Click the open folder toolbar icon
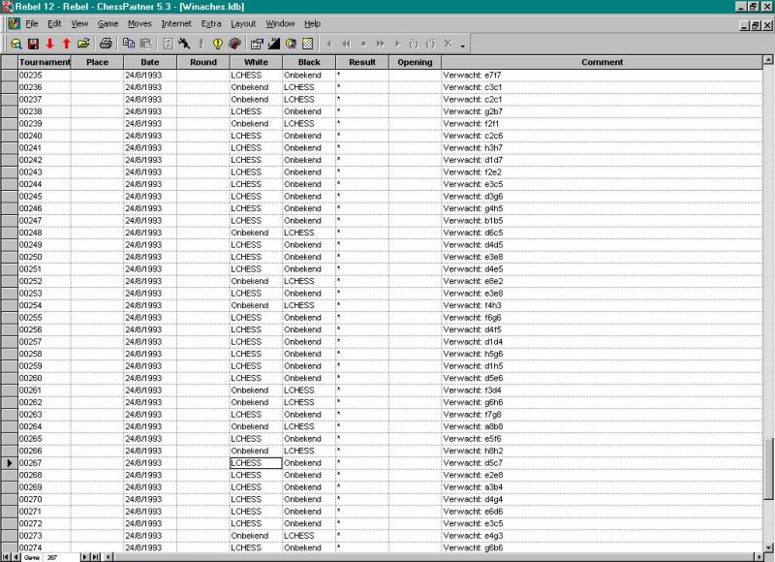The image size is (775, 562). click(x=83, y=44)
